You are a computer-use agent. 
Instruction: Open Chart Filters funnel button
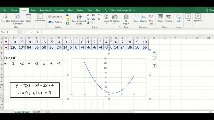tap(154, 65)
